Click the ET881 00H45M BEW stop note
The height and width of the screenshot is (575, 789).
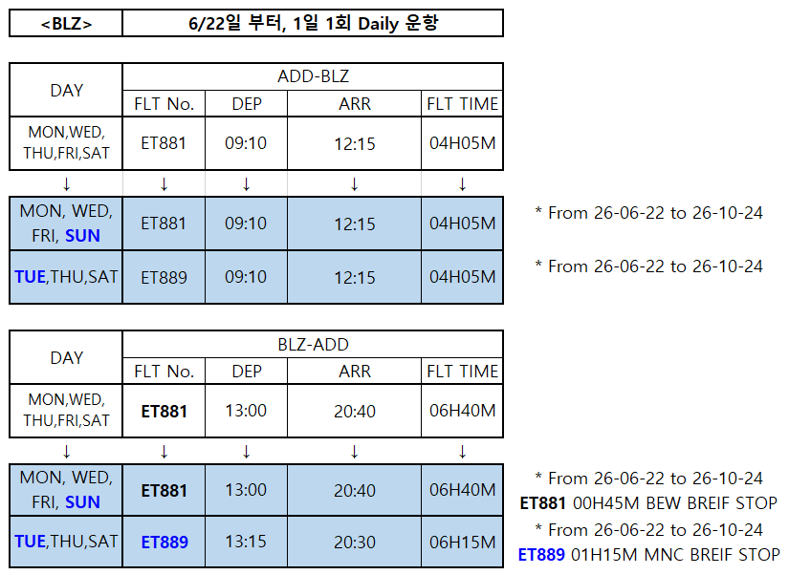tap(648, 502)
